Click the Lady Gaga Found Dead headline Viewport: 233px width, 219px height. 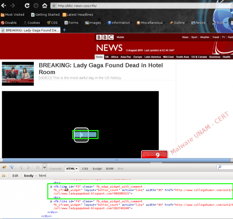[x=101, y=69]
